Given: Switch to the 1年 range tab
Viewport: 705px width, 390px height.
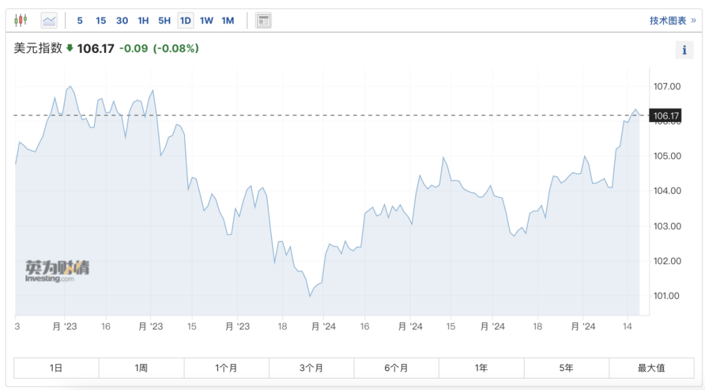Looking at the screenshot, I should click(481, 368).
